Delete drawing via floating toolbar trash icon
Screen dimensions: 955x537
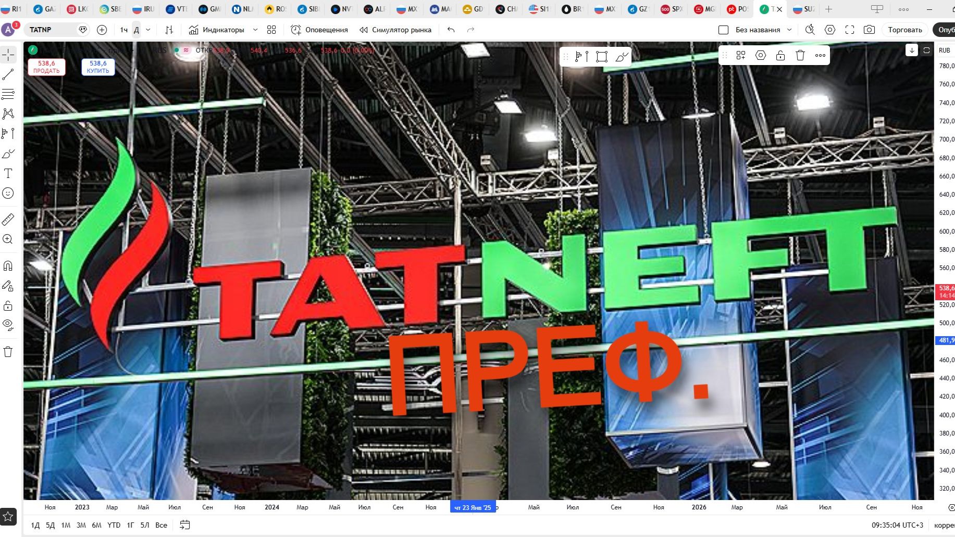click(800, 55)
